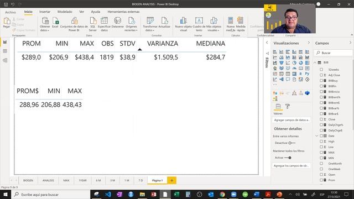The image size is (354, 199).
Task: Click the MEDIANA column header
Action: click(210, 44)
